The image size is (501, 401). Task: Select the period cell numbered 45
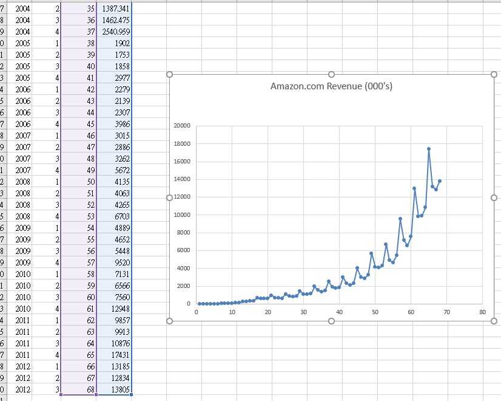pyautogui.click(x=79, y=124)
